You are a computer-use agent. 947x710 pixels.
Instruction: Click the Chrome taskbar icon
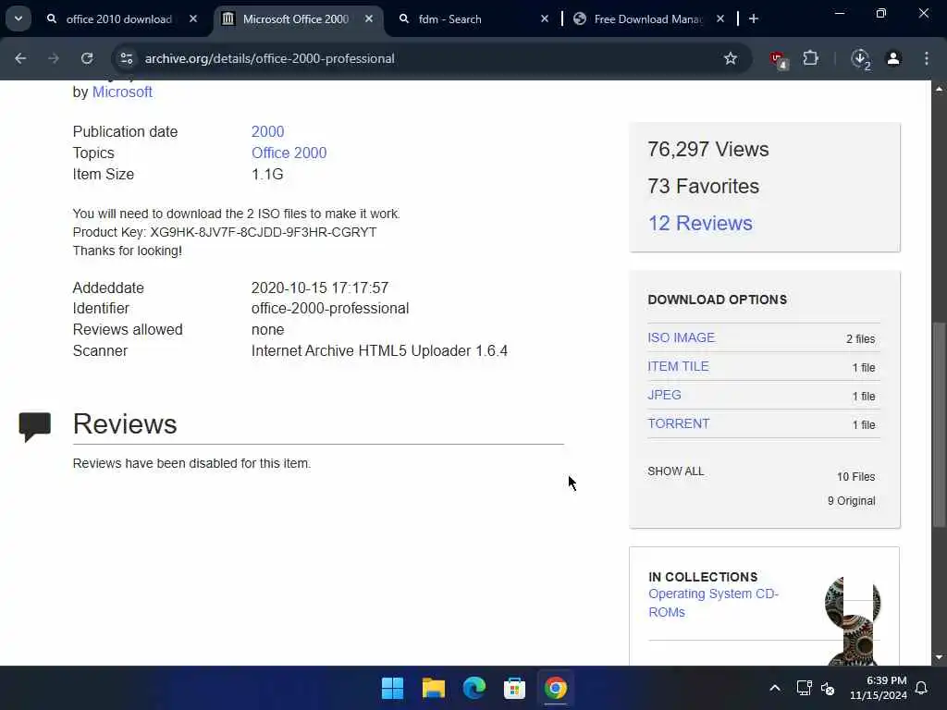point(556,688)
